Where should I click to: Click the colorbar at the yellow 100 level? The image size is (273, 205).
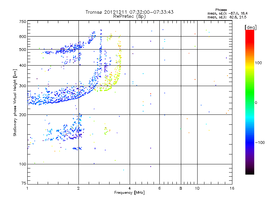click(250, 63)
